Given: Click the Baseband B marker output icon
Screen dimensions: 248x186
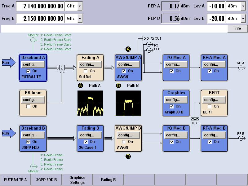Looking at the screenshot, I should [x=32, y=165].
